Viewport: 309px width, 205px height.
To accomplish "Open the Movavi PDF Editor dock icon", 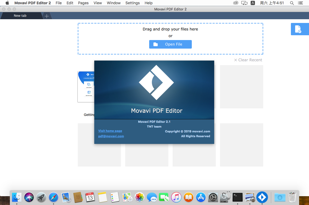I will click(262, 197).
